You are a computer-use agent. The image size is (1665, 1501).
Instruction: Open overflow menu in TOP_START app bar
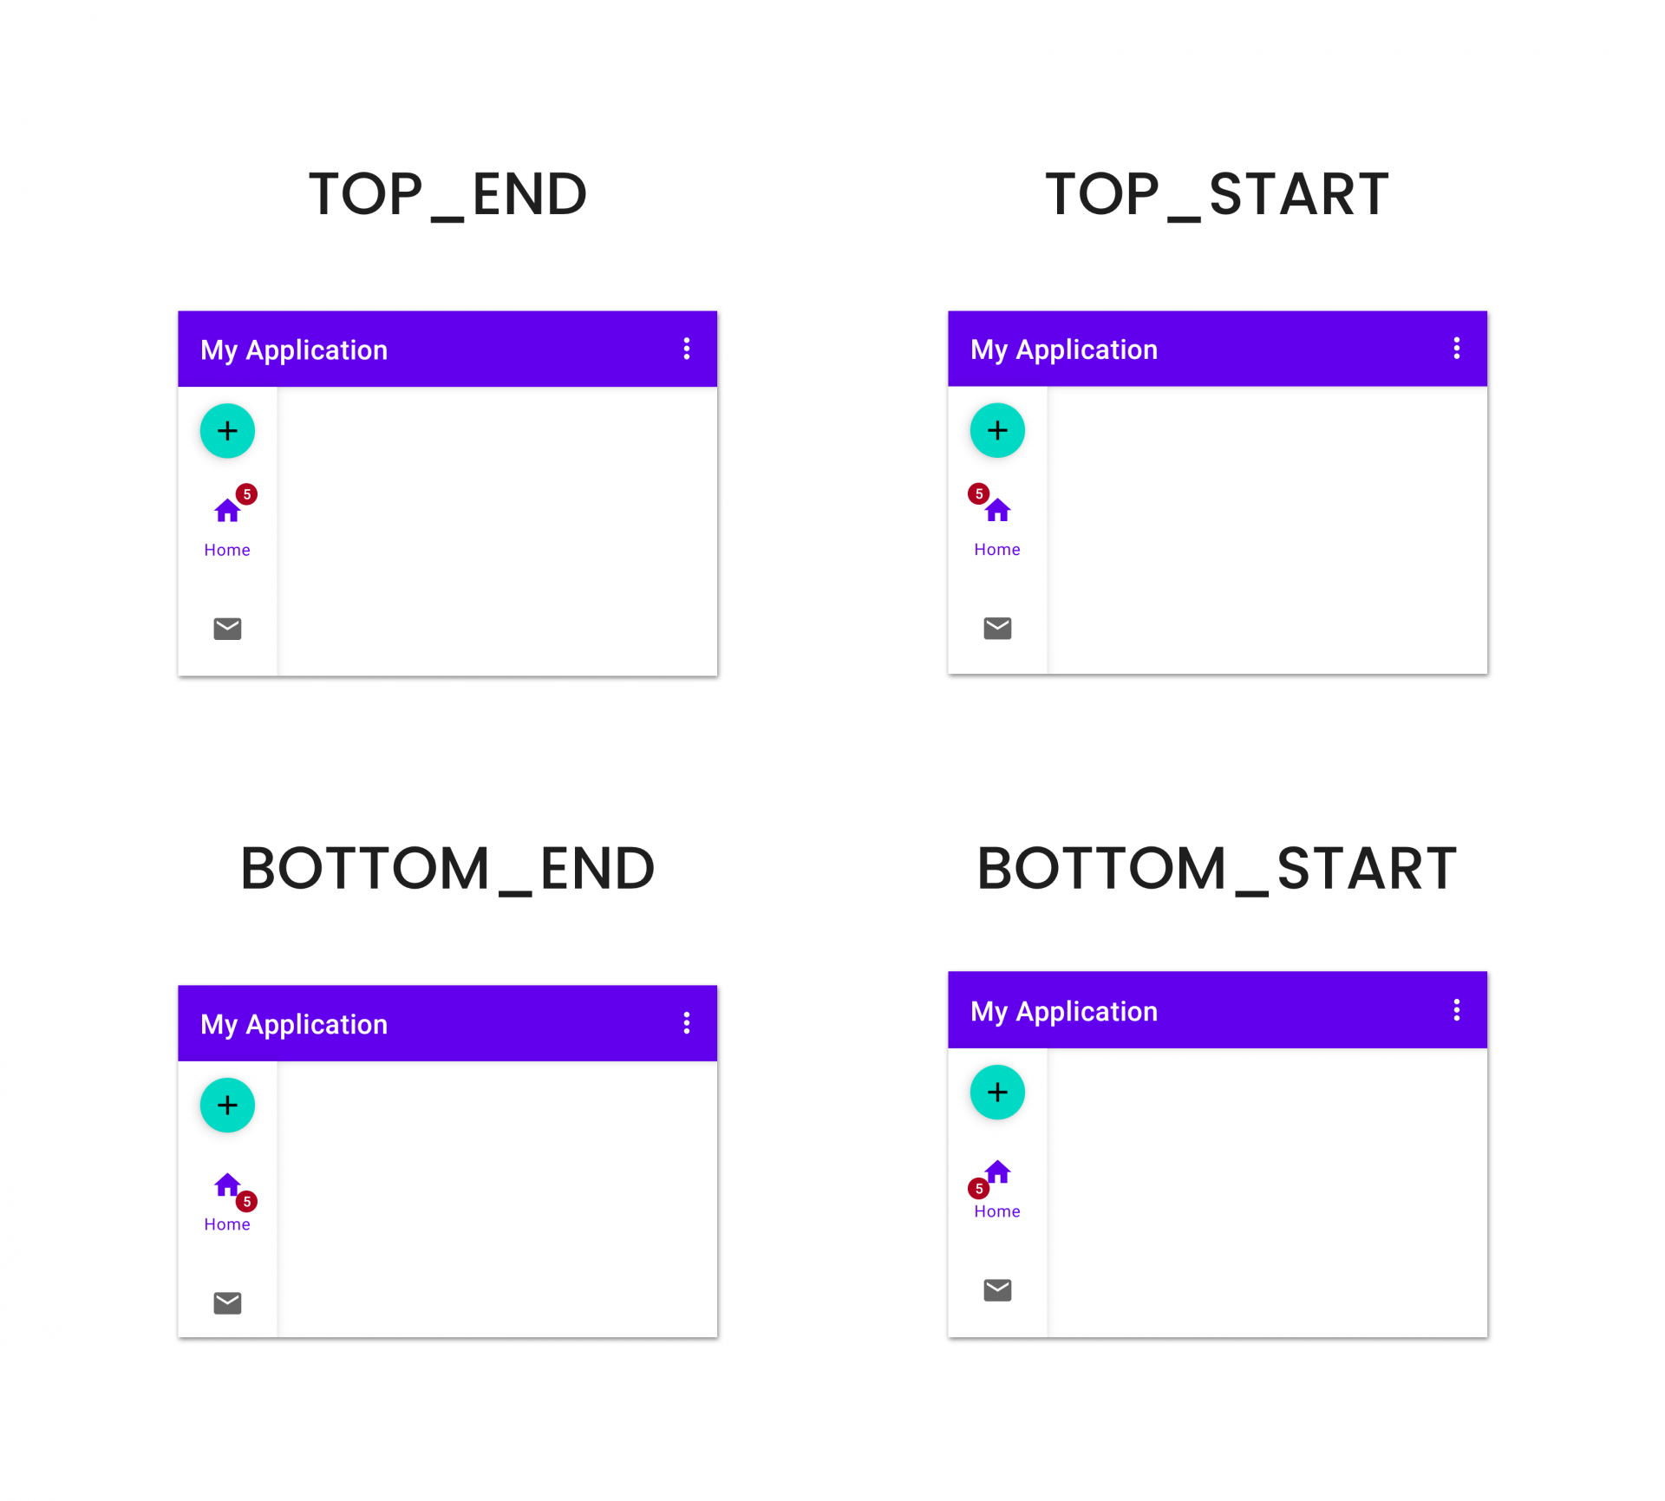[1457, 348]
